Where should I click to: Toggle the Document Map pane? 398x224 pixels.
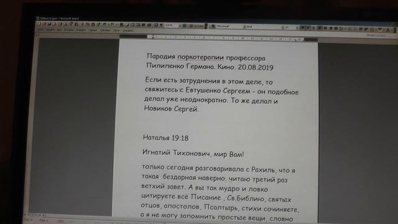[x=155, y=25]
